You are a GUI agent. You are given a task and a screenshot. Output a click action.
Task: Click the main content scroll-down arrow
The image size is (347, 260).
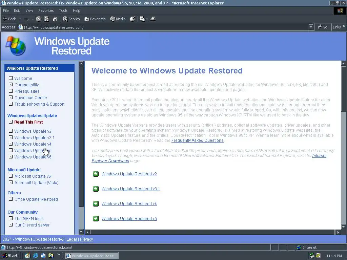pos(344,226)
